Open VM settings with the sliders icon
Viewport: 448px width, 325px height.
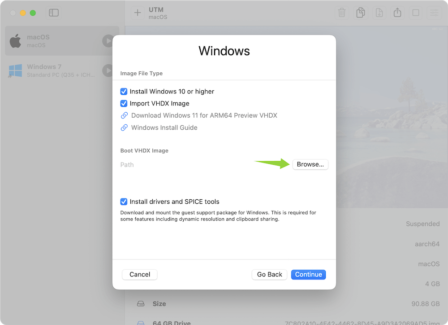click(433, 13)
